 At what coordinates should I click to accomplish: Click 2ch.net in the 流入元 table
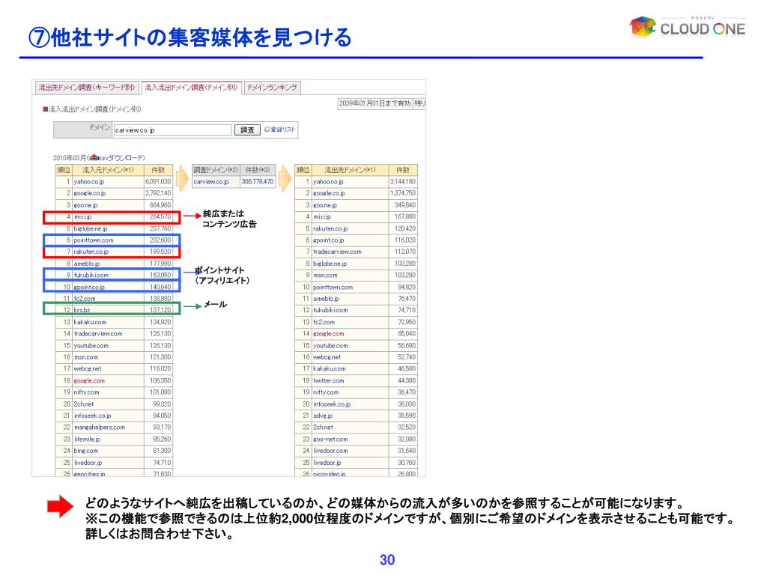[x=84, y=404]
